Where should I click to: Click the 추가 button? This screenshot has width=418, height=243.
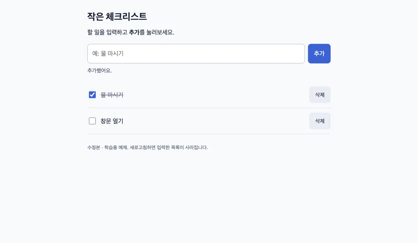click(319, 54)
